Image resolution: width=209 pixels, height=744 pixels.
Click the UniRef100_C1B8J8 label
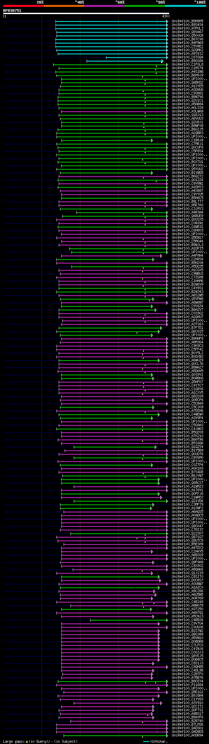[187, 140]
